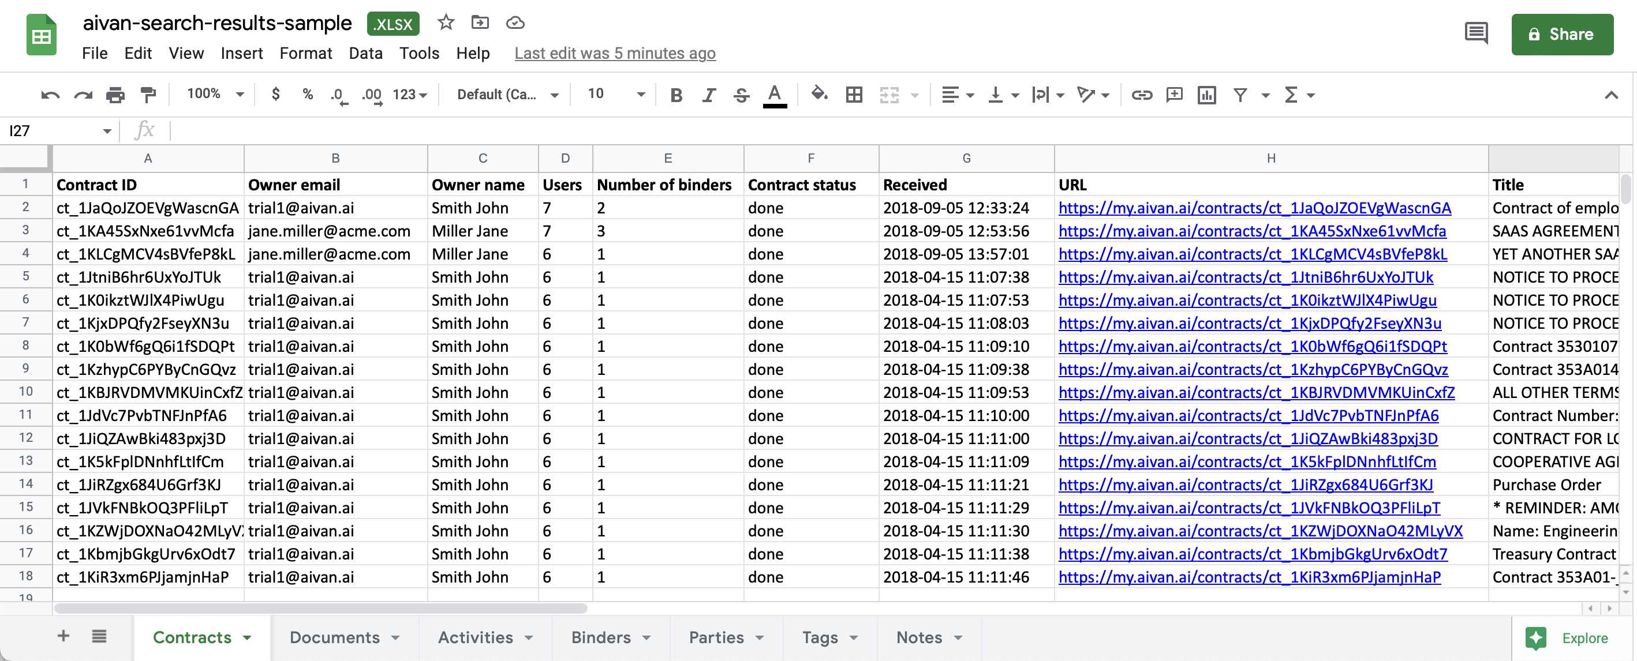The height and width of the screenshot is (661, 1637).
Task: Switch to the Parties sheet tab
Action: point(726,637)
